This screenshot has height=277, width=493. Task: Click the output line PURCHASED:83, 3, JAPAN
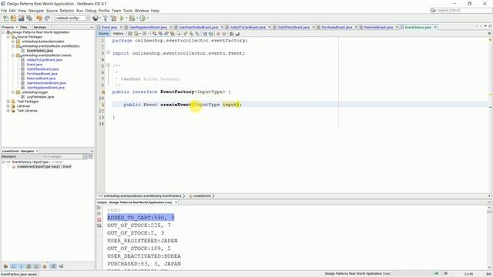pyautogui.click(x=144, y=264)
